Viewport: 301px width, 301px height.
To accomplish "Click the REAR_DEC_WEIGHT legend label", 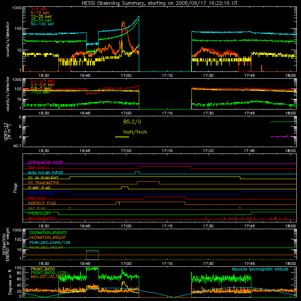I will [46, 248].
